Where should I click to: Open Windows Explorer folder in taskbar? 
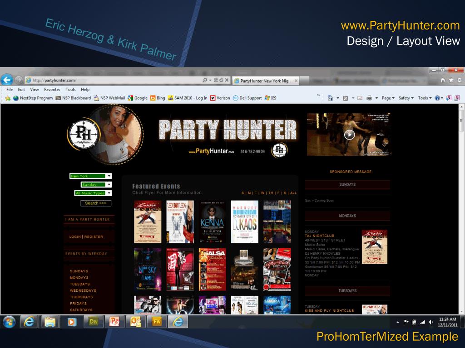[x=50, y=322]
